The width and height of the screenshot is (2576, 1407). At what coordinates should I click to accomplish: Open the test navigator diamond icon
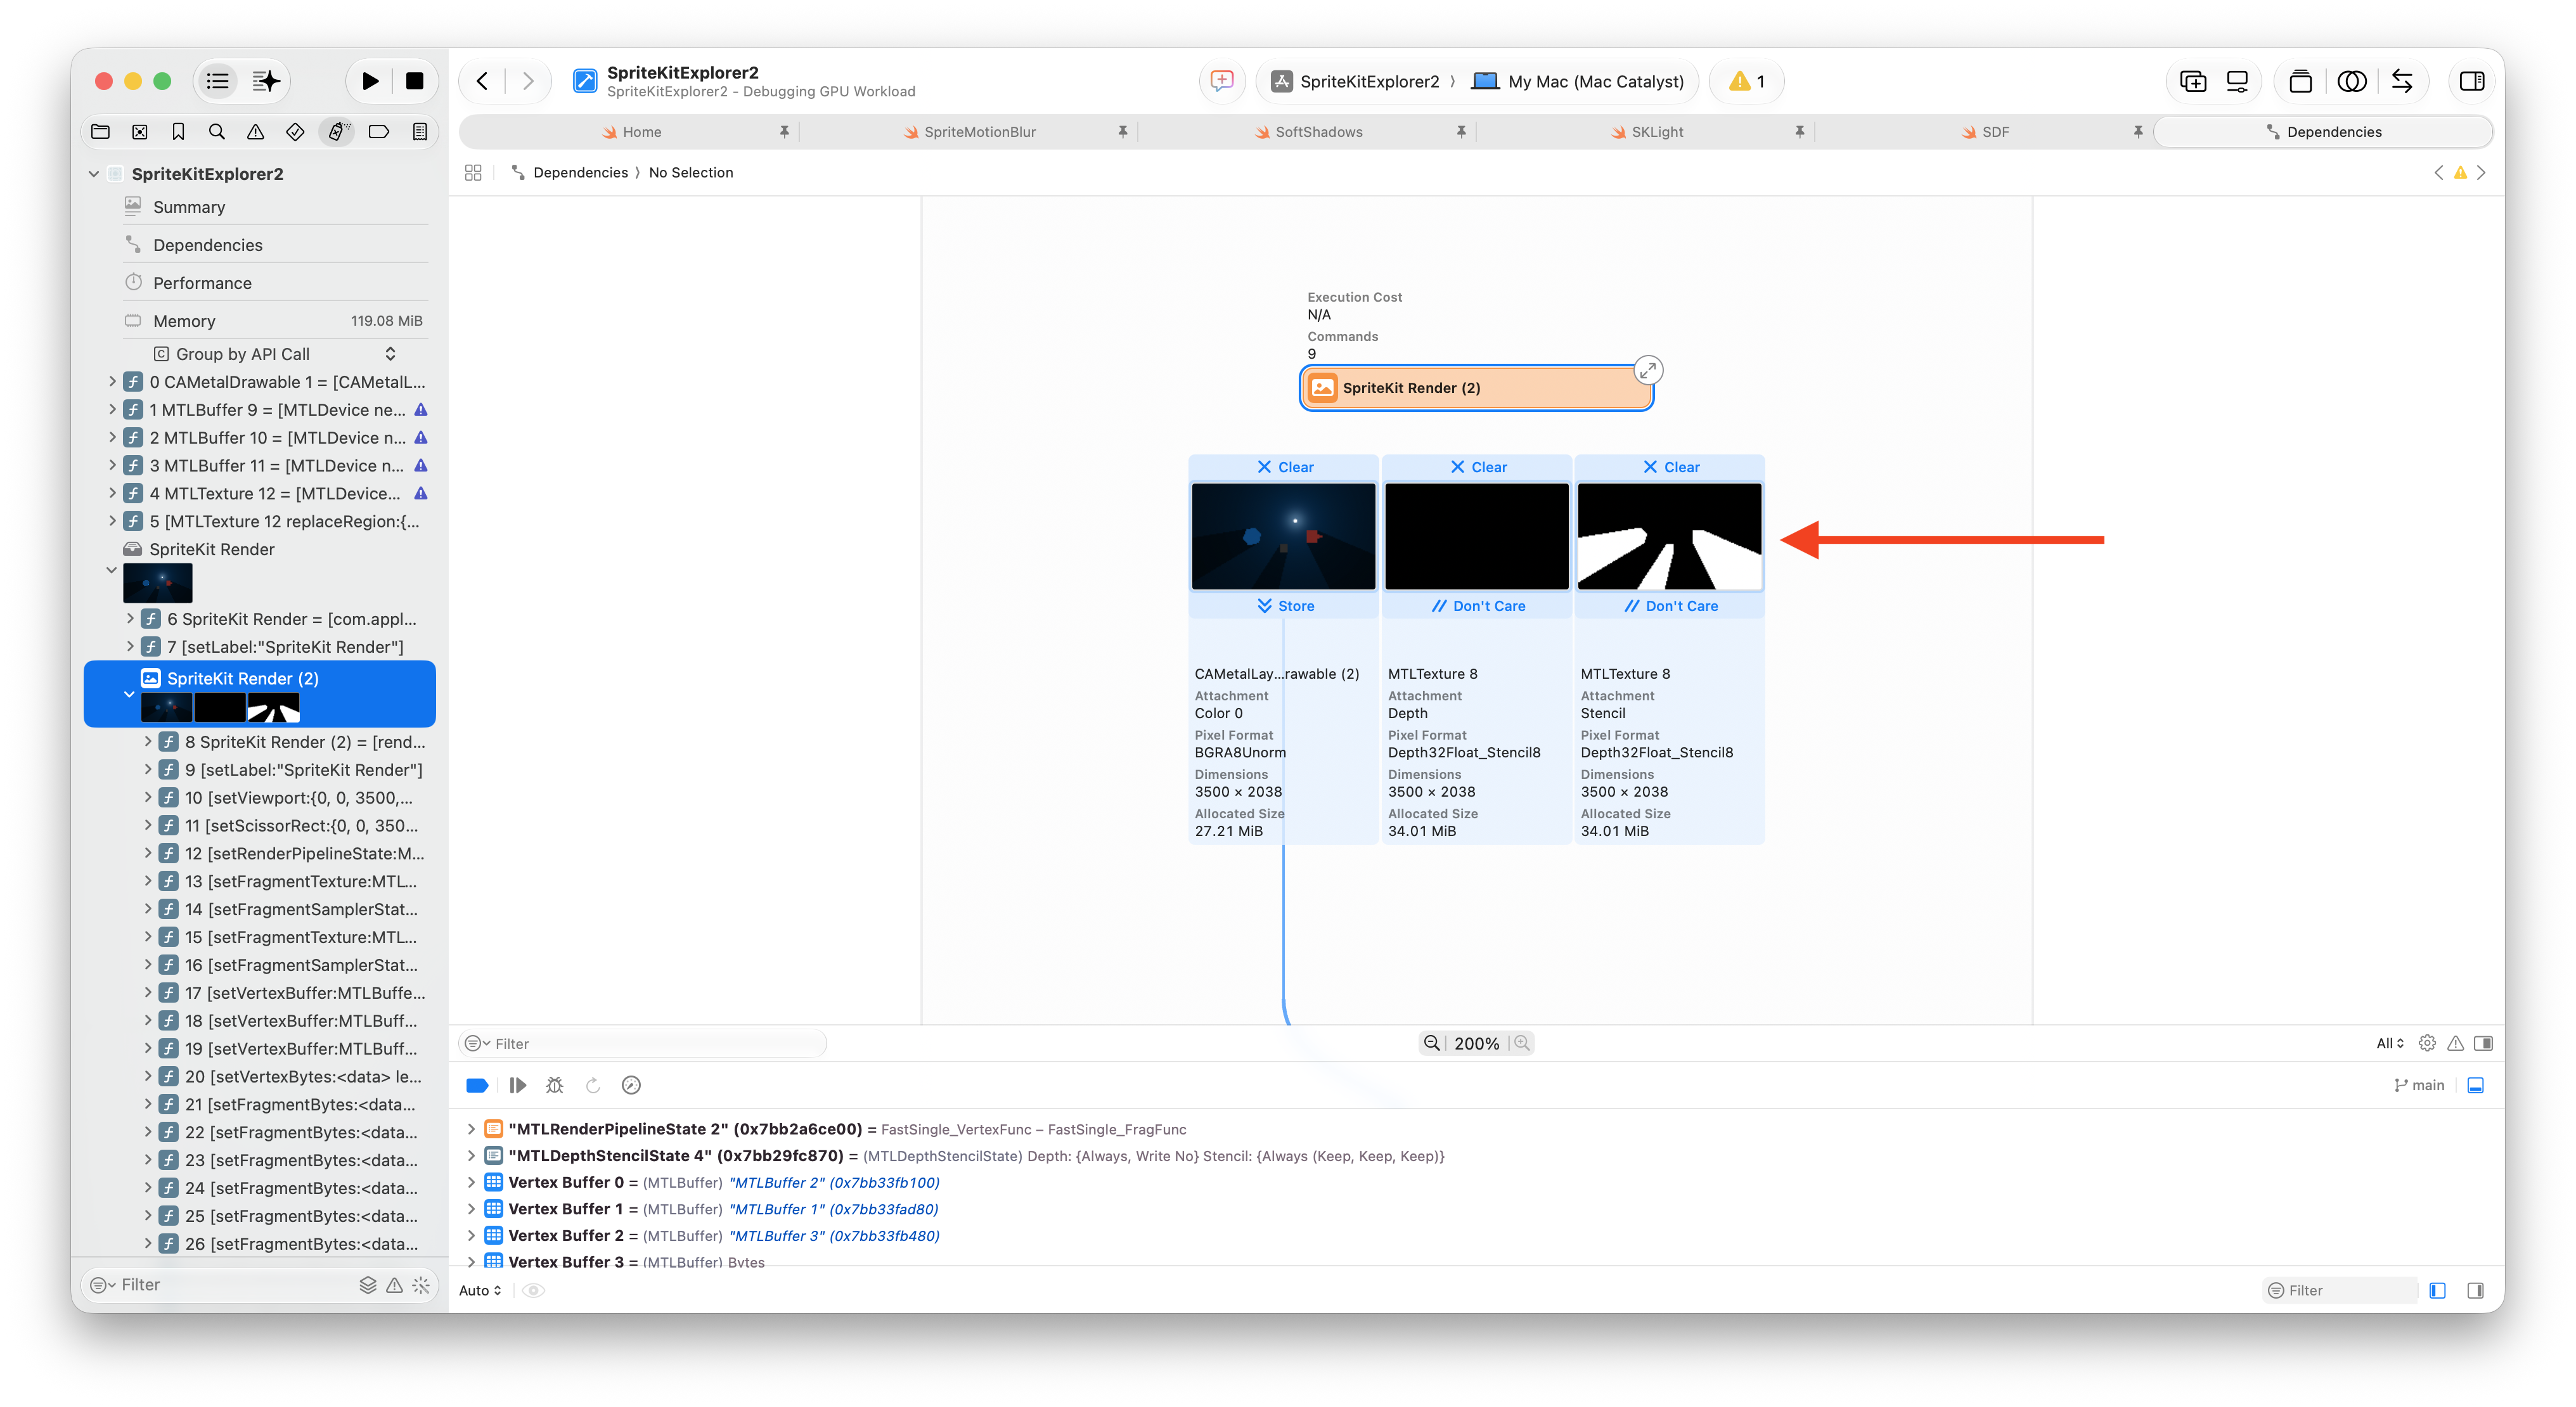295,131
